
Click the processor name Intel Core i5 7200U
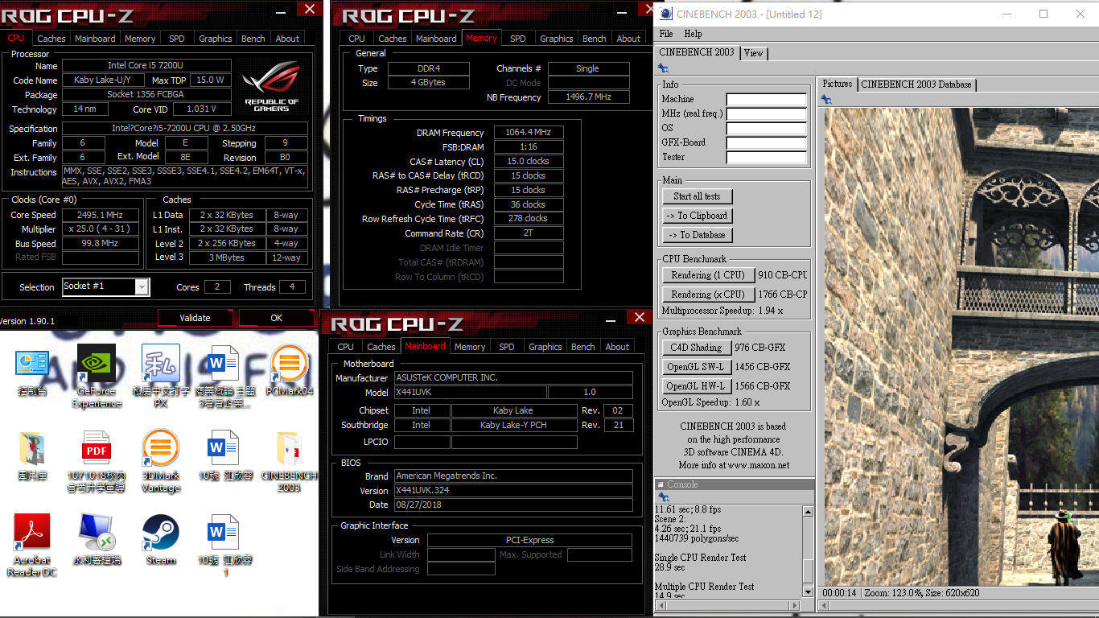point(146,66)
